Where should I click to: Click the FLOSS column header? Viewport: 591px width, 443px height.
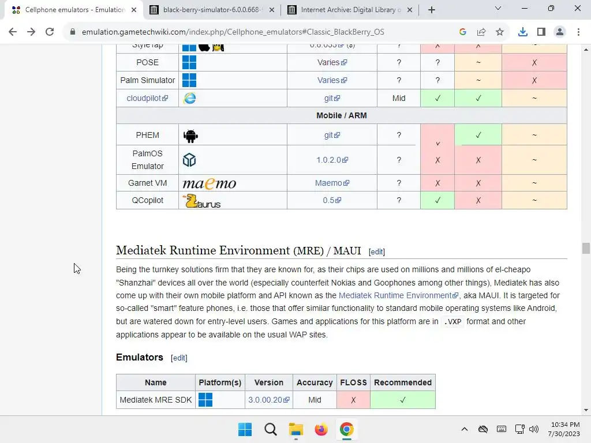point(353,383)
